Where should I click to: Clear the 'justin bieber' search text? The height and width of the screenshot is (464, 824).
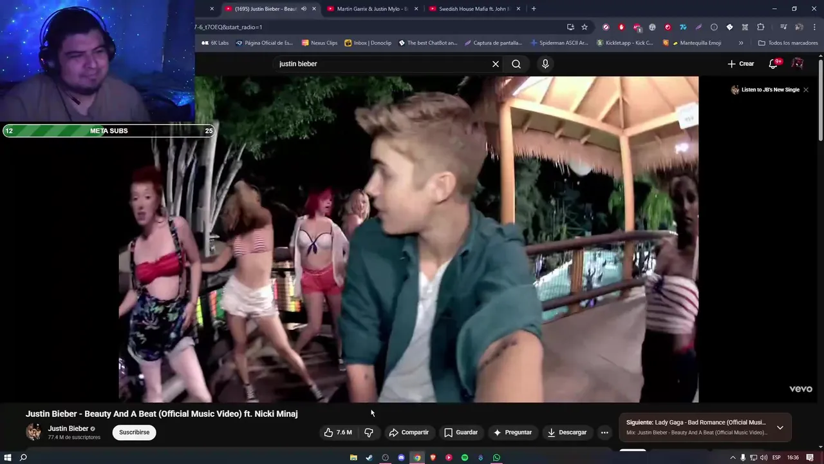[496, 64]
